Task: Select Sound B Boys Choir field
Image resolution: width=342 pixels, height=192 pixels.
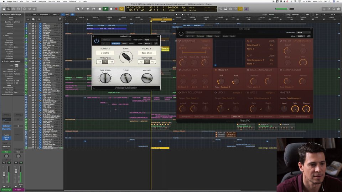Action: pyautogui.click(x=147, y=53)
